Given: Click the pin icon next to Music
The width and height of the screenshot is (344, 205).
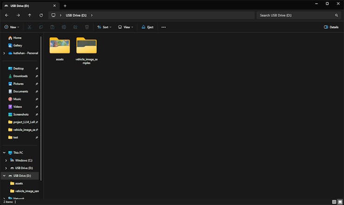Looking at the screenshot, I should [x=37, y=99].
